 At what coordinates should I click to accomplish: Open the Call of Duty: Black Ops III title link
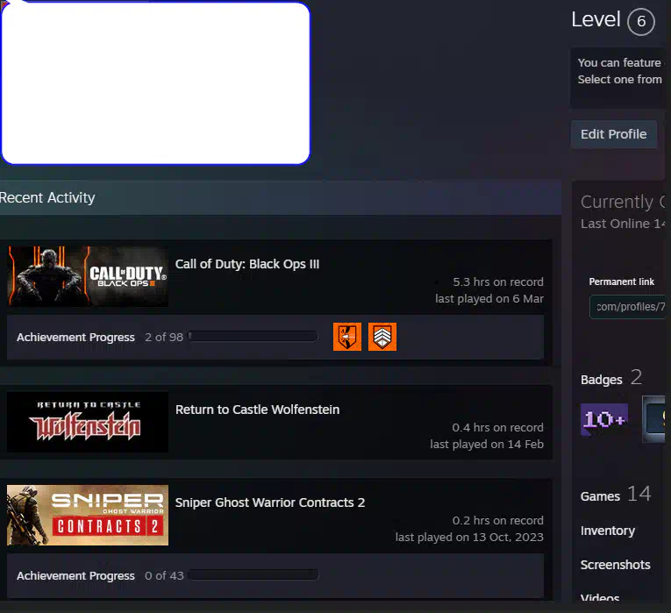click(247, 264)
